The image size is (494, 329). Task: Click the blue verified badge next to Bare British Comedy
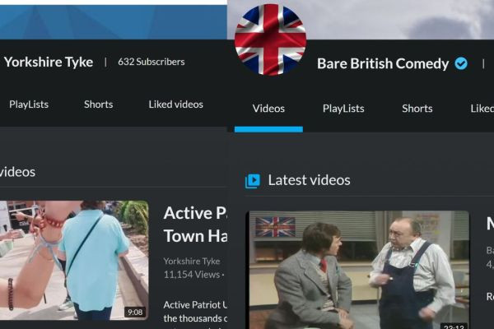tap(461, 63)
